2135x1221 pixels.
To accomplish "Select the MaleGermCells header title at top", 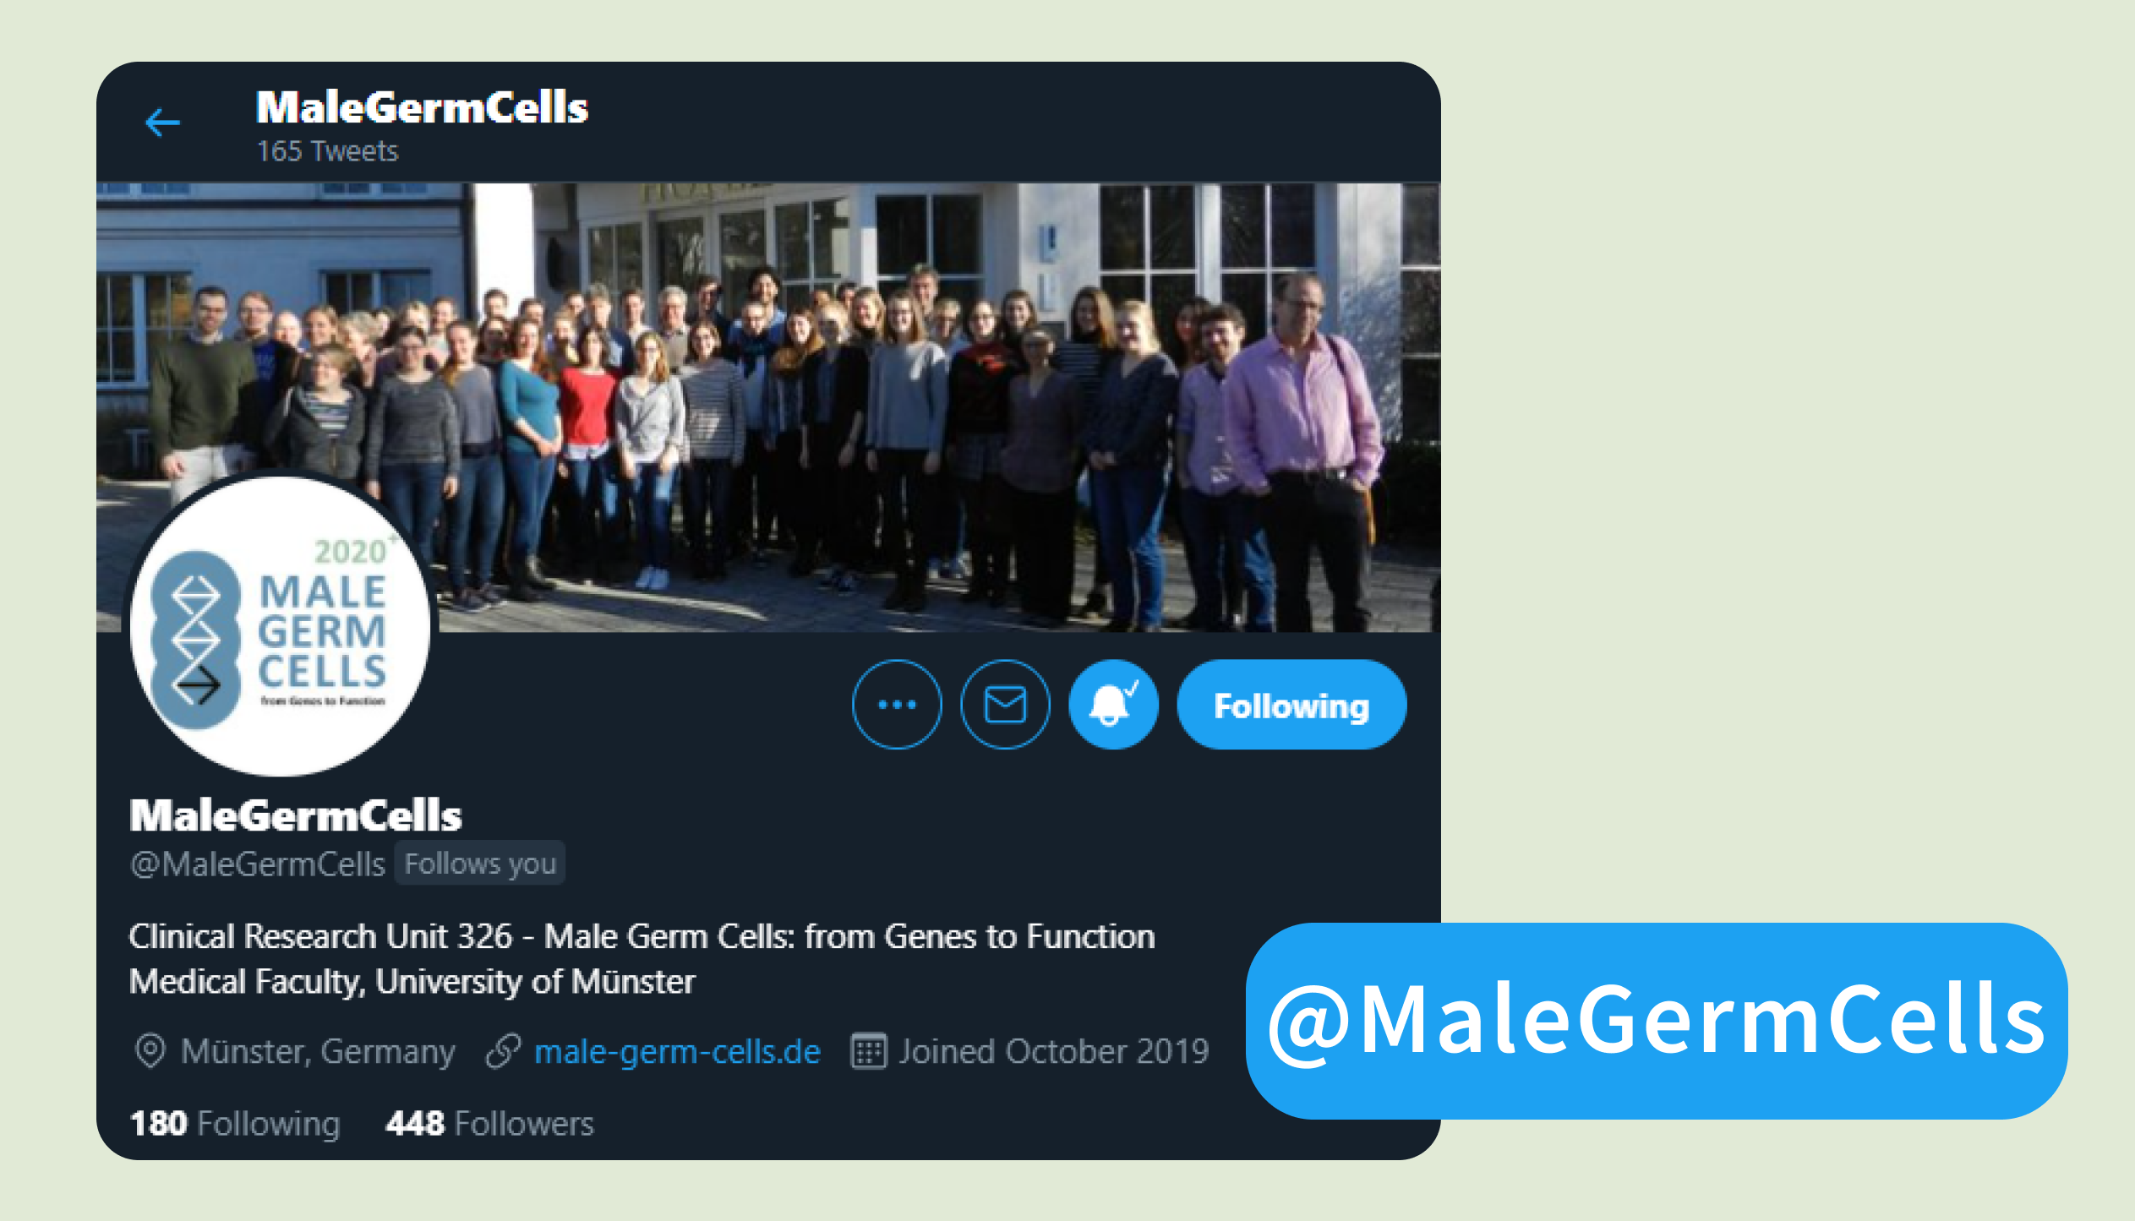I will (422, 108).
